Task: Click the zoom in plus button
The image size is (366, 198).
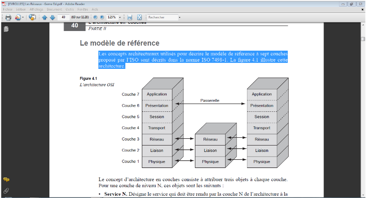Action: click(x=102, y=17)
